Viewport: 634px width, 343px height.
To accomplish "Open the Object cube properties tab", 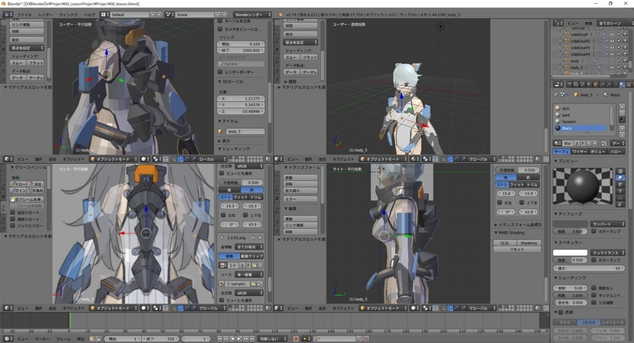I will pyautogui.click(x=596, y=84).
